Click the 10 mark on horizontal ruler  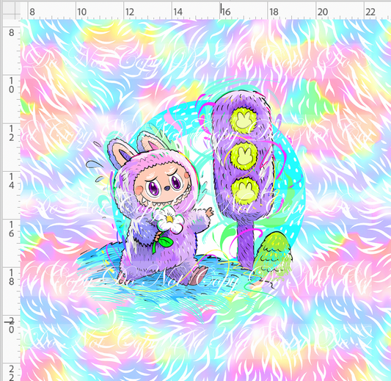[x=81, y=12]
